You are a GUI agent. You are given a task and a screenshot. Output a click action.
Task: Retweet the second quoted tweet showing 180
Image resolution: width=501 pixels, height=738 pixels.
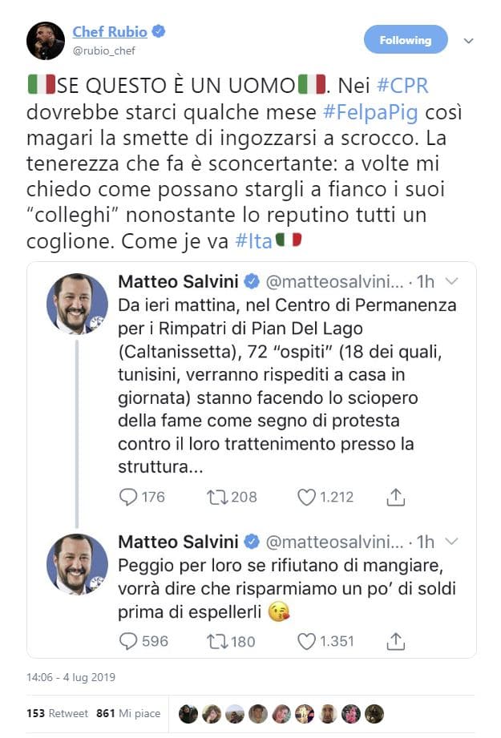(x=216, y=640)
